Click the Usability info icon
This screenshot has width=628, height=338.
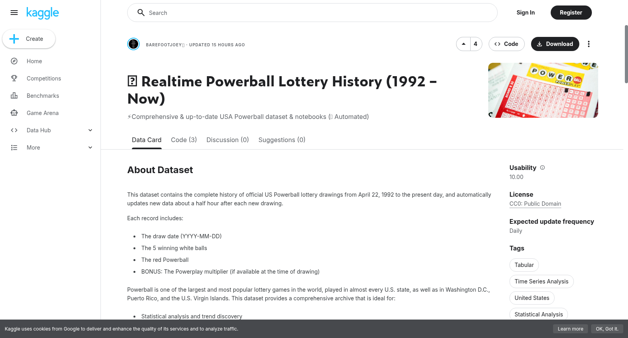(542, 168)
